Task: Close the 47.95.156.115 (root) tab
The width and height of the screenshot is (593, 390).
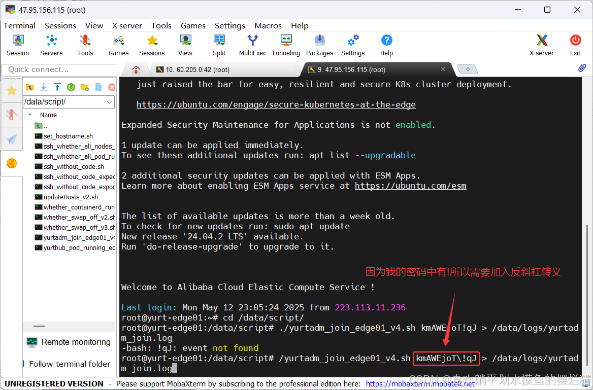Action: [x=443, y=69]
